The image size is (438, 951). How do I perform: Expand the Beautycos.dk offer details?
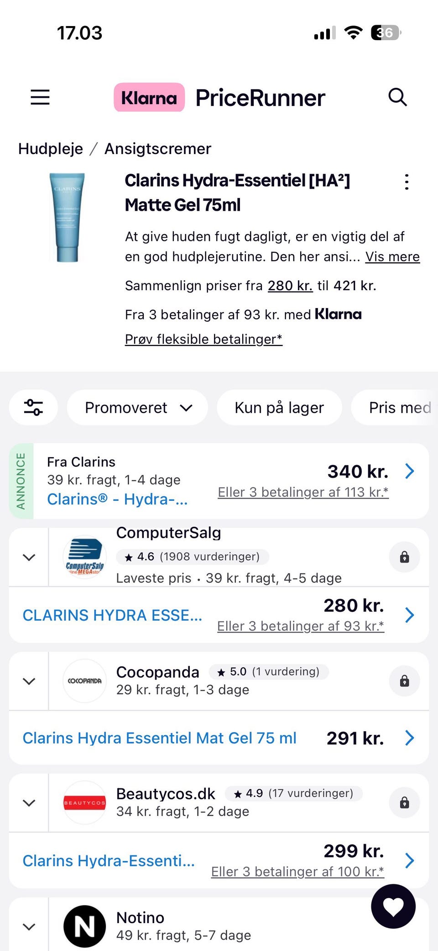tap(29, 803)
